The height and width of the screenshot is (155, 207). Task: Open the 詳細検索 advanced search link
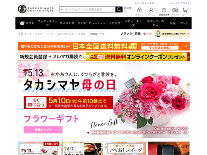pyautogui.click(x=128, y=10)
